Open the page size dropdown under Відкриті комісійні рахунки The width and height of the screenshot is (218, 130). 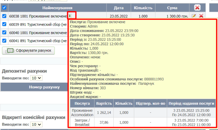tap(37, 124)
